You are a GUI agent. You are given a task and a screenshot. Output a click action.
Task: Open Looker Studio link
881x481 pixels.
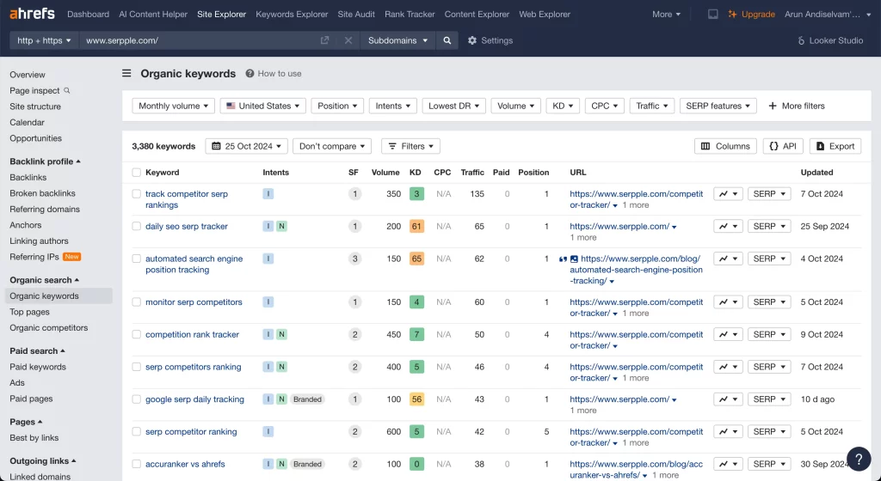click(x=830, y=40)
